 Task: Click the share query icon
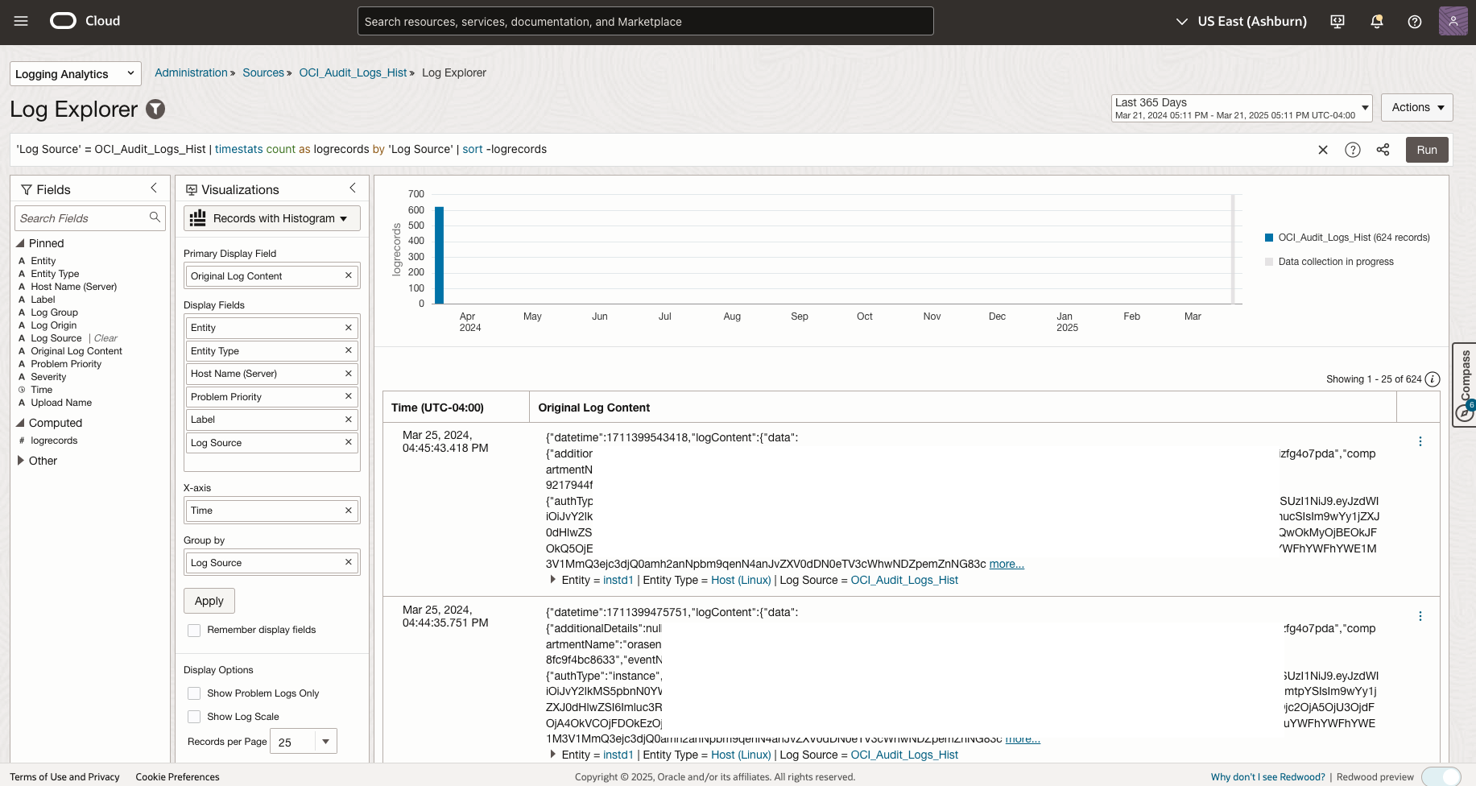point(1383,150)
